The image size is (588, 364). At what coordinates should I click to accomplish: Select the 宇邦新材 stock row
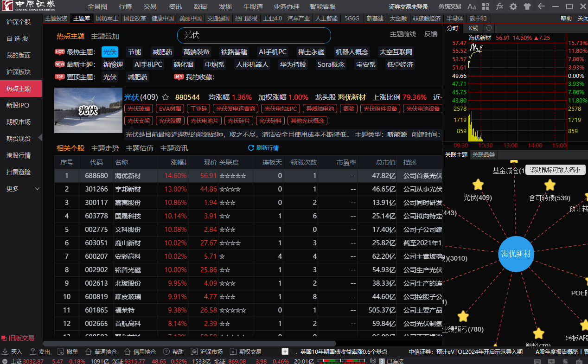coord(249,189)
